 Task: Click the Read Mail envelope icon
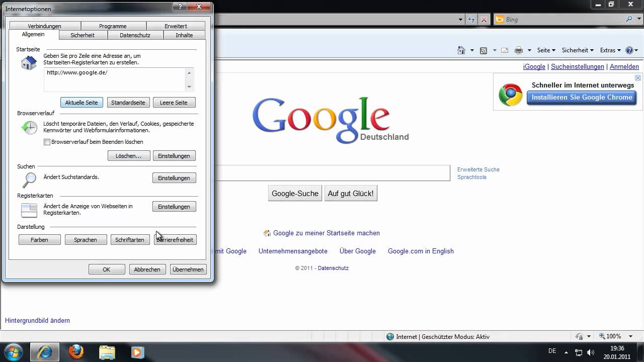(x=505, y=50)
